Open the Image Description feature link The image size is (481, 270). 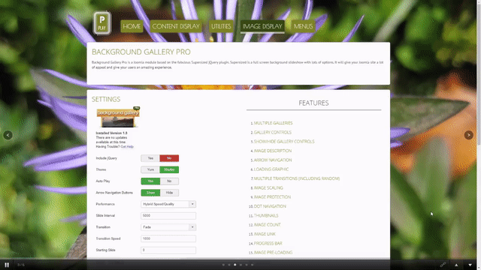(x=273, y=151)
